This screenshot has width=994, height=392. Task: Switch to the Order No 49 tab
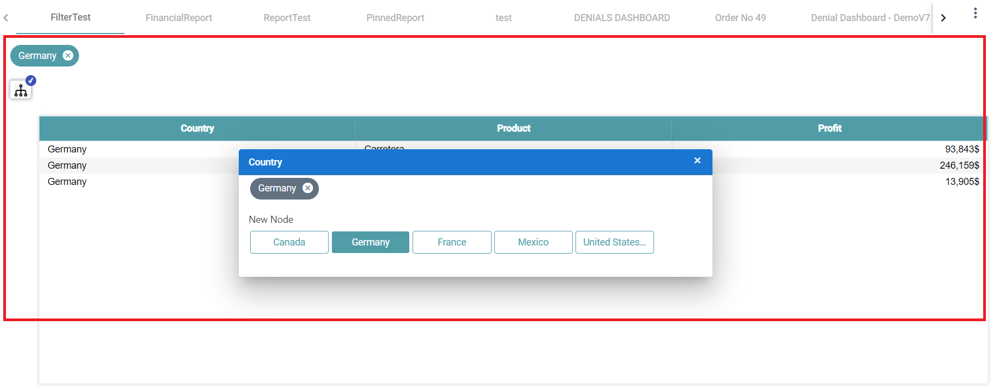click(x=740, y=18)
